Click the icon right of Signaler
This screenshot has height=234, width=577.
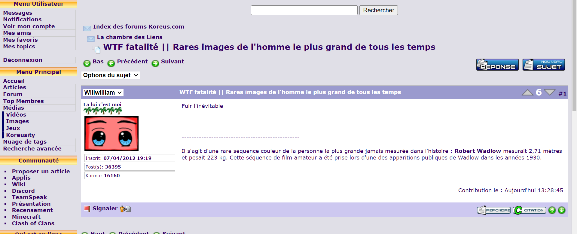[125, 209]
